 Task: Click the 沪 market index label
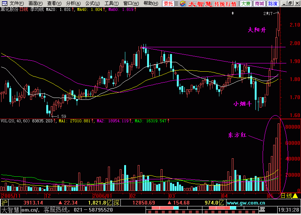[x=5, y=203]
